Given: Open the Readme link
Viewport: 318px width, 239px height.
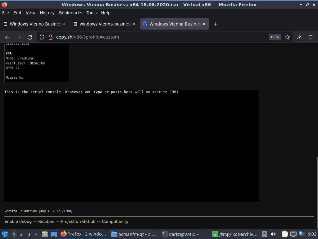Looking at the screenshot, I should click(x=47, y=222).
